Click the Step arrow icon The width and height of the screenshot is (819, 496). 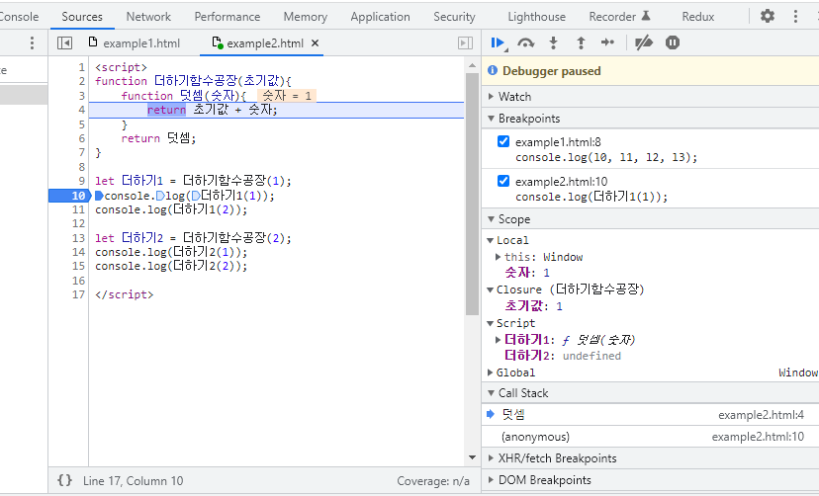[607, 42]
